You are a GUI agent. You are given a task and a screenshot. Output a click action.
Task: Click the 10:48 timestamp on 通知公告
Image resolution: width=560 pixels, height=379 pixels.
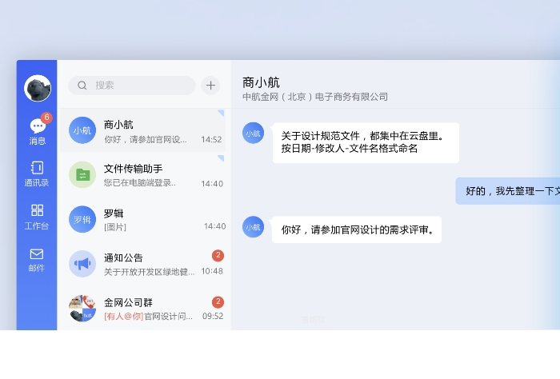click(x=212, y=271)
